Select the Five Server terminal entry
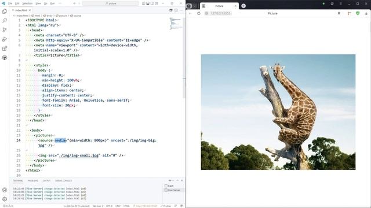 (x=174, y=190)
